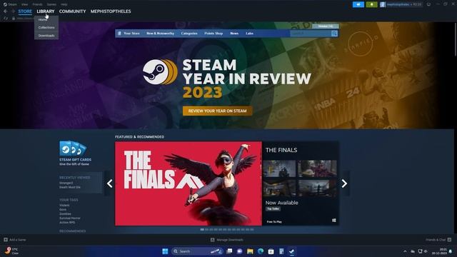
Task: Click the Manage Downloads icon
Action: [213, 240]
